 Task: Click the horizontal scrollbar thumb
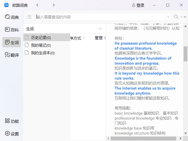pos(143,138)
